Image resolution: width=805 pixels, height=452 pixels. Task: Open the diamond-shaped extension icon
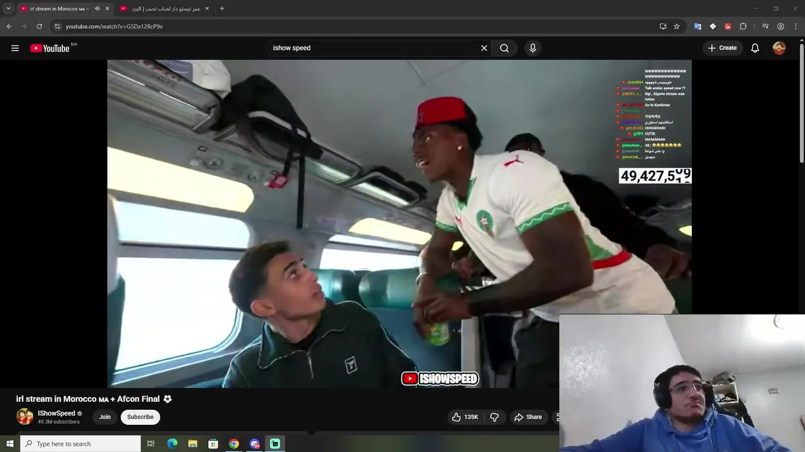[x=713, y=26]
